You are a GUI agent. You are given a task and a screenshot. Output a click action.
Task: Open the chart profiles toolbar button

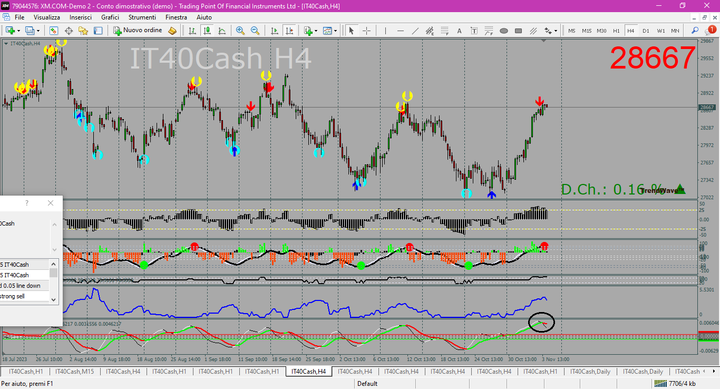tap(30, 31)
